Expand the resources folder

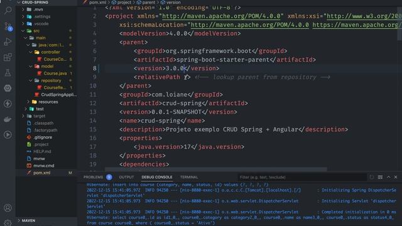[28, 102]
